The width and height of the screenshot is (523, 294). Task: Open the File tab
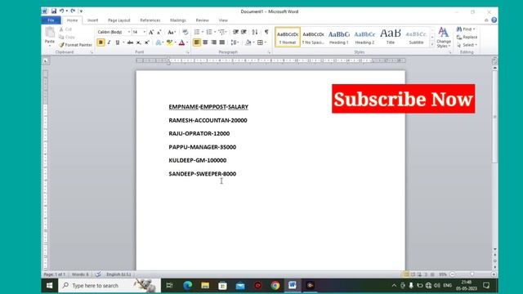(x=51, y=20)
